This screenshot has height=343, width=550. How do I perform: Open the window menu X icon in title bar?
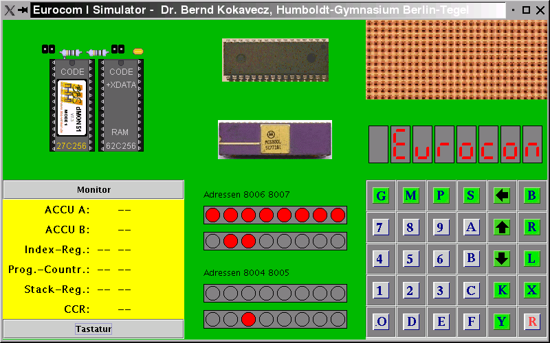click(x=9, y=10)
